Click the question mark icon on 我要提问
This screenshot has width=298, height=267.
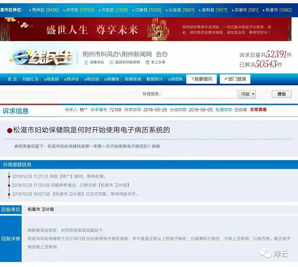[x=192, y=79]
